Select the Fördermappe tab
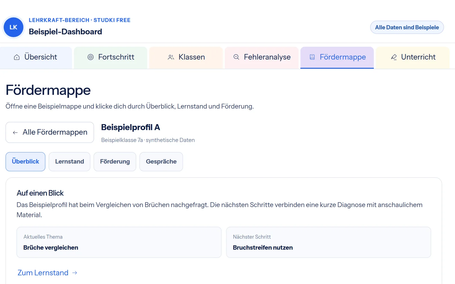The width and height of the screenshot is (455, 284). (x=337, y=58)
